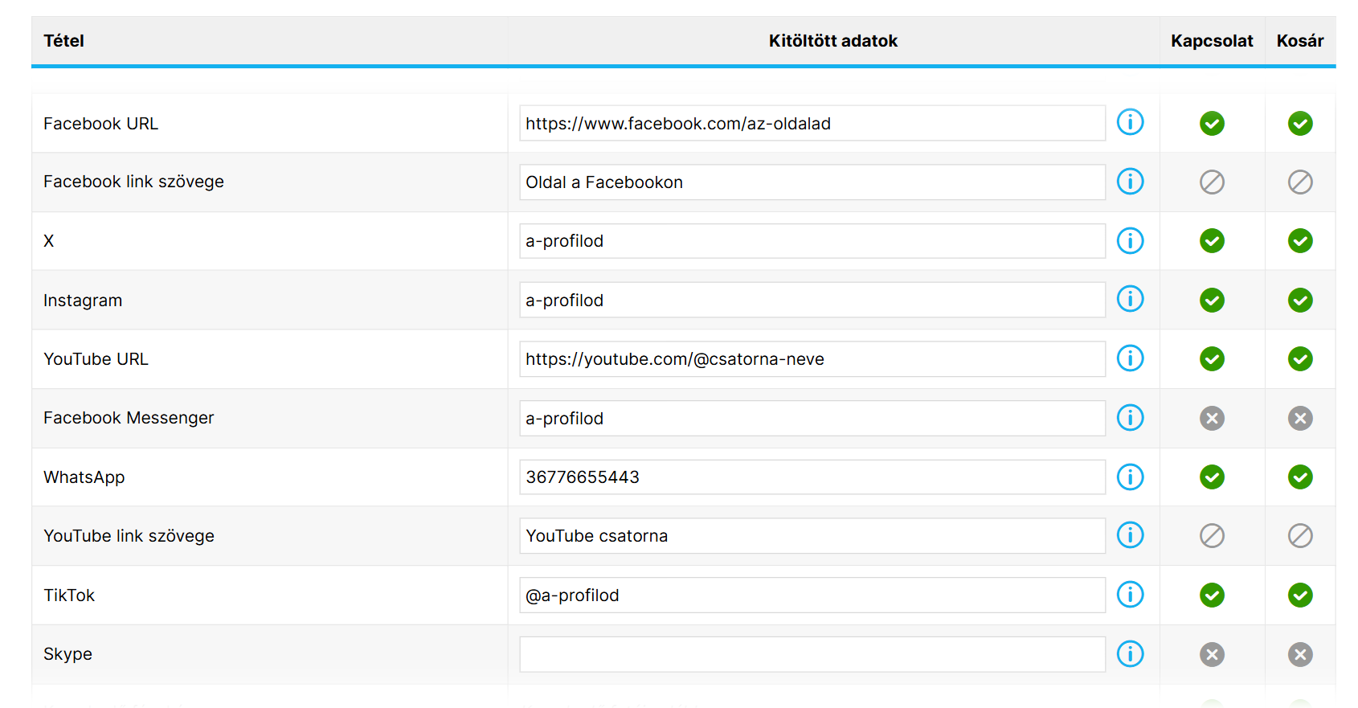Click the Kitöltött adatok column header
Viewport: 1358px width, 708px height.
point(832,41)
